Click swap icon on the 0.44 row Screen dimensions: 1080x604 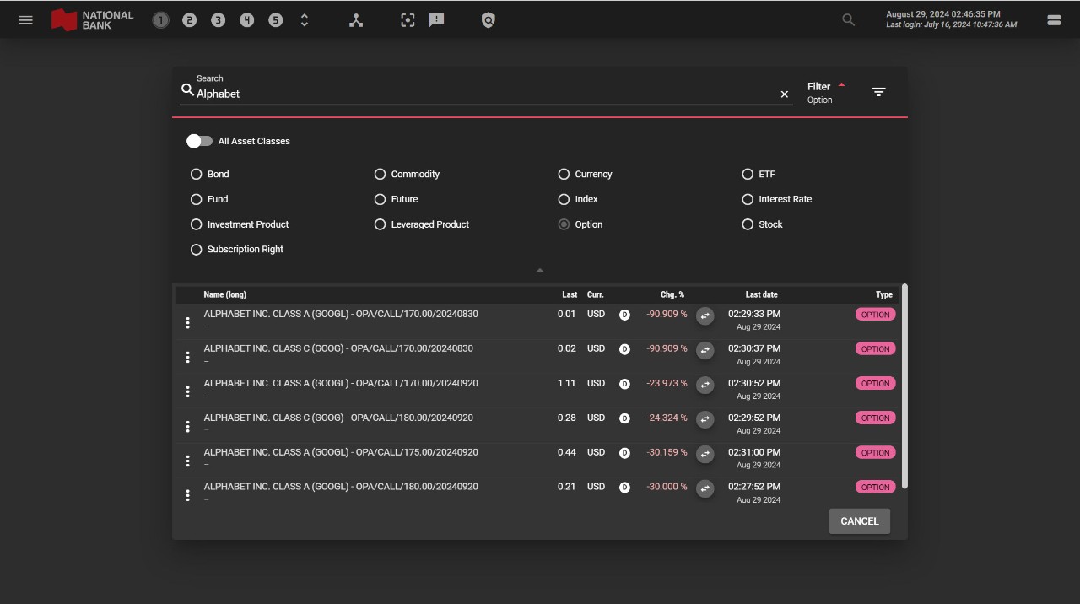point(705,454)
